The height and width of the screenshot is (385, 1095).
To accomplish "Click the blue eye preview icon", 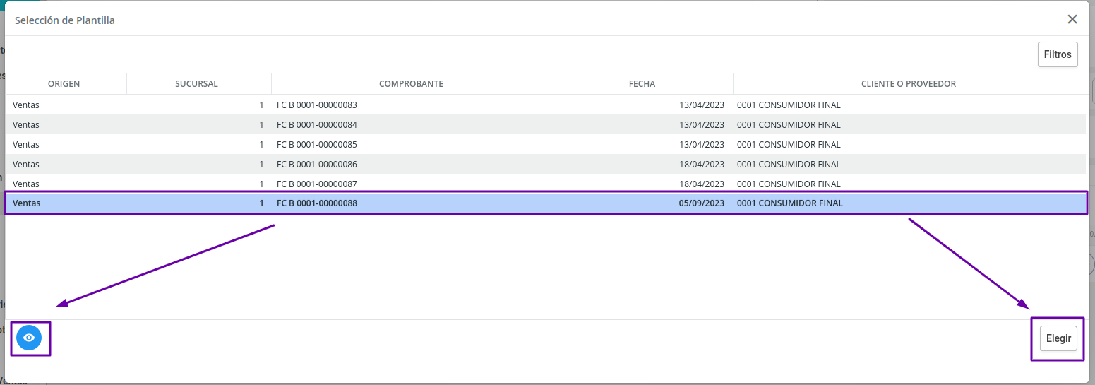I will (x=29, y=338).
